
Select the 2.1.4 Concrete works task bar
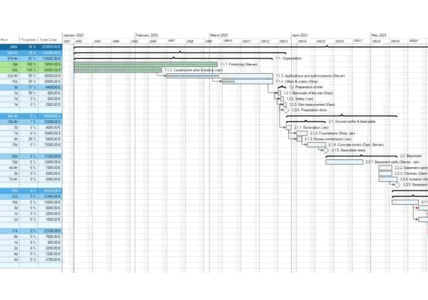[317, 144]
